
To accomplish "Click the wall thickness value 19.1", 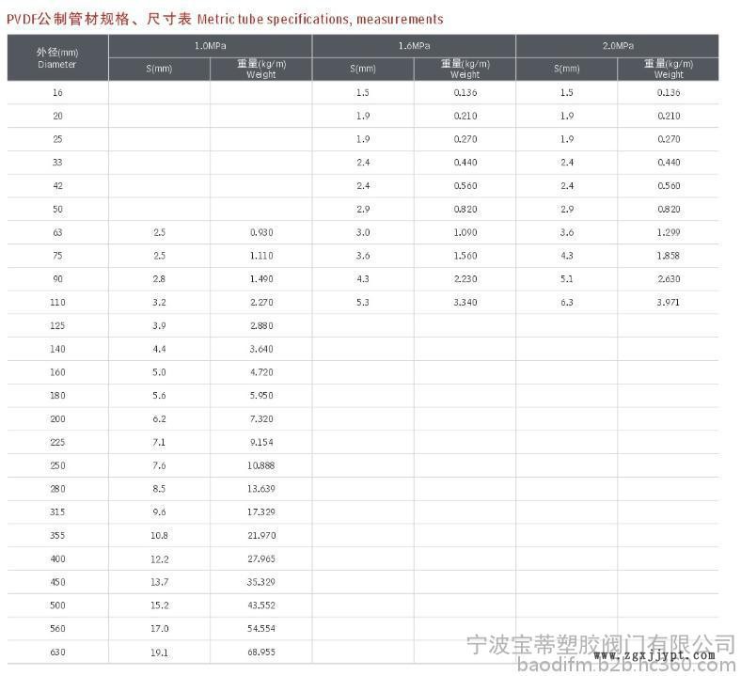I will pyautogui.click(x=159, y=652).
